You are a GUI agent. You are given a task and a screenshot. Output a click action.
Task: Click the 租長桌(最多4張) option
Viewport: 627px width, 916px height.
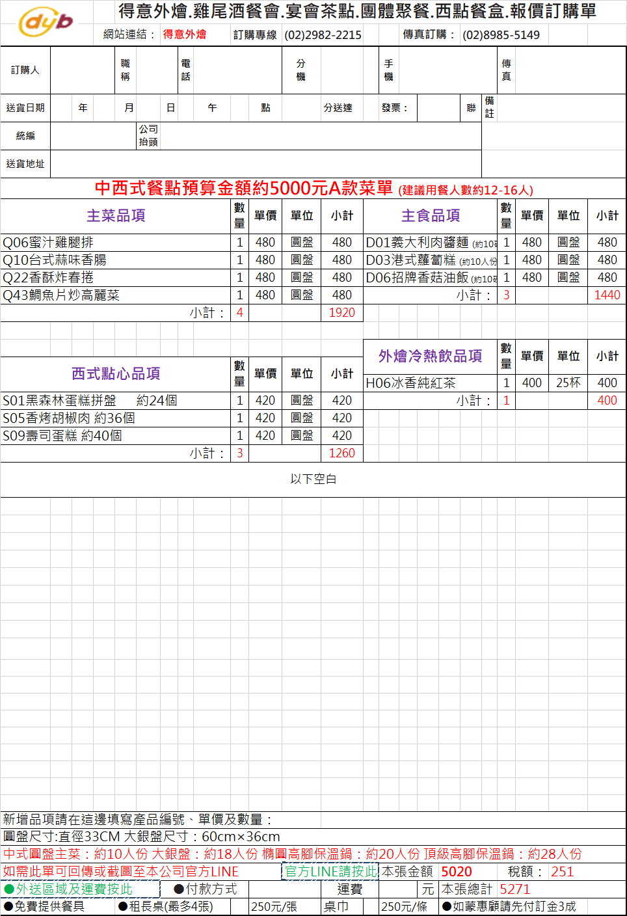(166, 907)
